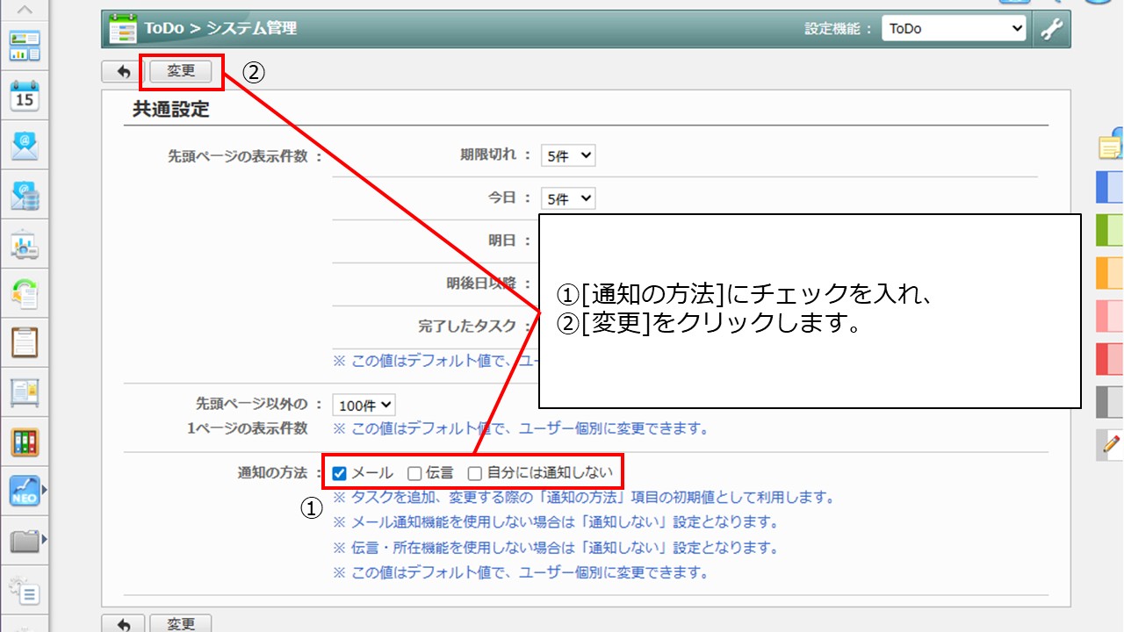Click the wrench settings icon in header
Screen dimensions: 1124x632
coord(1051,29)
